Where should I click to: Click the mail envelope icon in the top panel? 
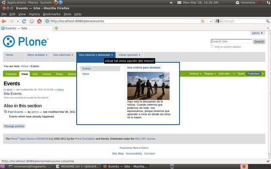pos(179,3)
